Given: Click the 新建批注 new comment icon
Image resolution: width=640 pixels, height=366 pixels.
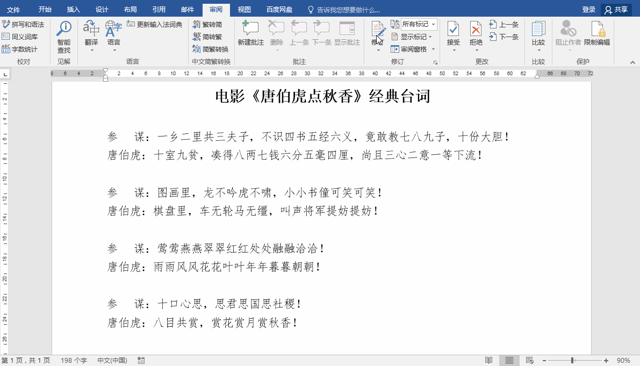Looking at the screenshot, I should coord(250,33).
